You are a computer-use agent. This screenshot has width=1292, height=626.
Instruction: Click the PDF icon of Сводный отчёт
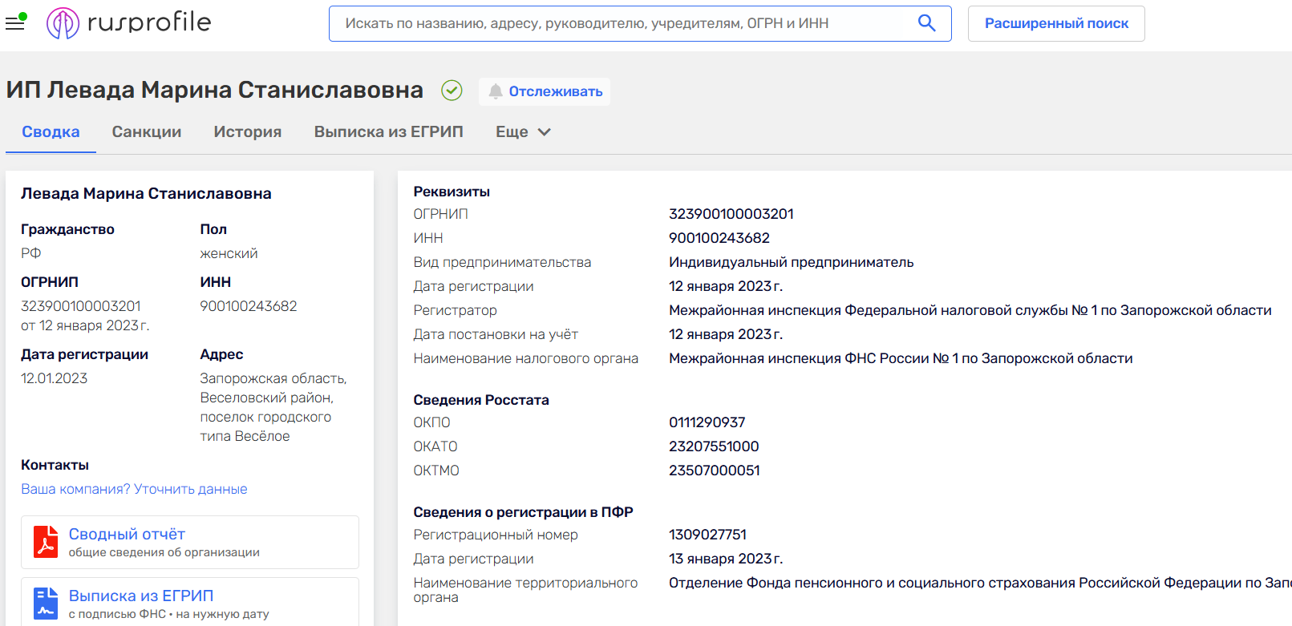pos(46,542)
